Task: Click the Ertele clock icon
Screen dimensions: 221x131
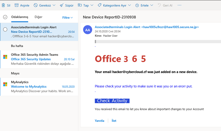Action: click(137, 5)
